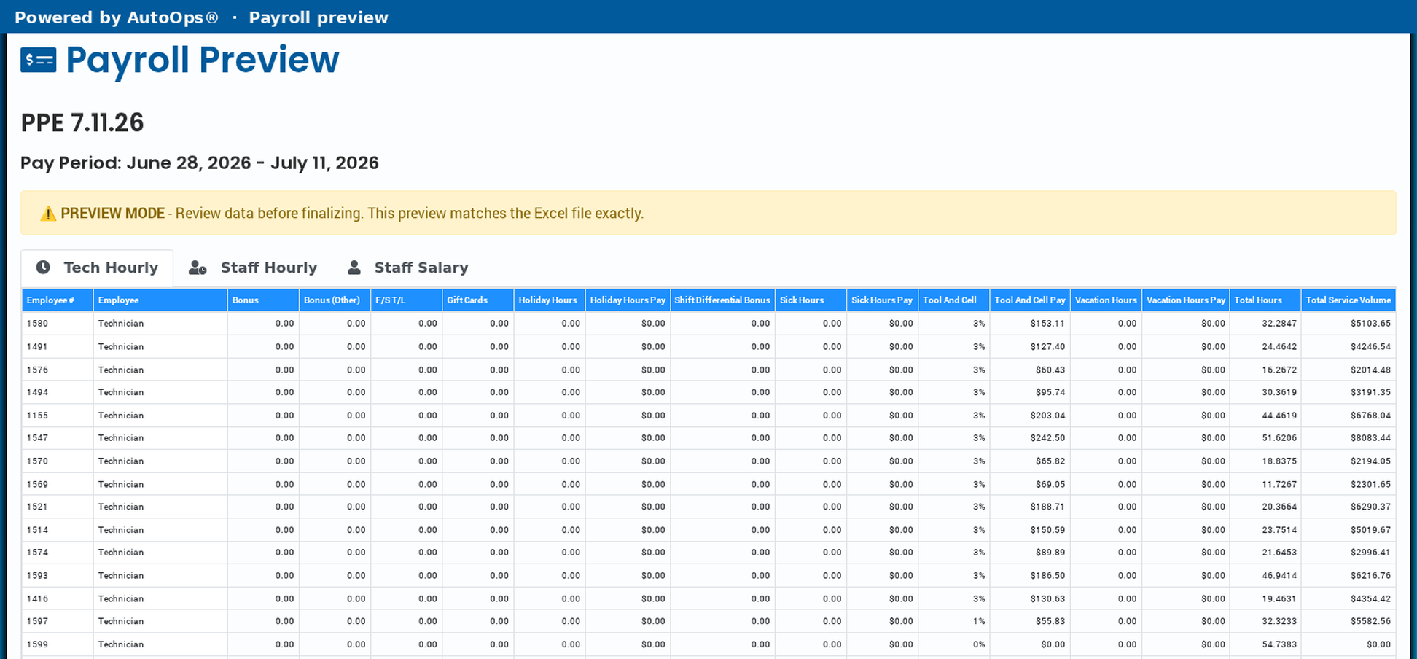The image size is (1417, 659).
Task: Open the Staff Hourly tab
Action: pos(253,268)
